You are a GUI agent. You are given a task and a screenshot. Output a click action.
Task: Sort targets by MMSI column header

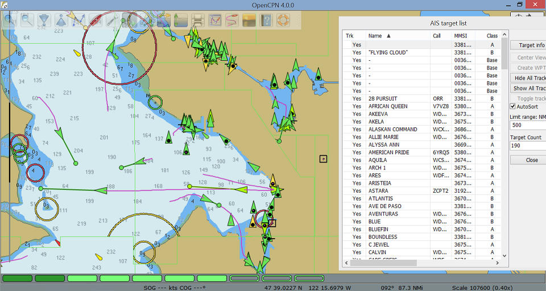(461, 36)
